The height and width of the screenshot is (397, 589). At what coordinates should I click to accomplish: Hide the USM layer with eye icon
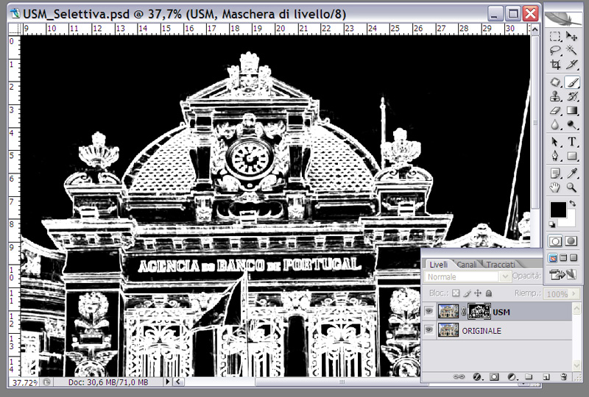pyautogui.click(x=429, y=312)
